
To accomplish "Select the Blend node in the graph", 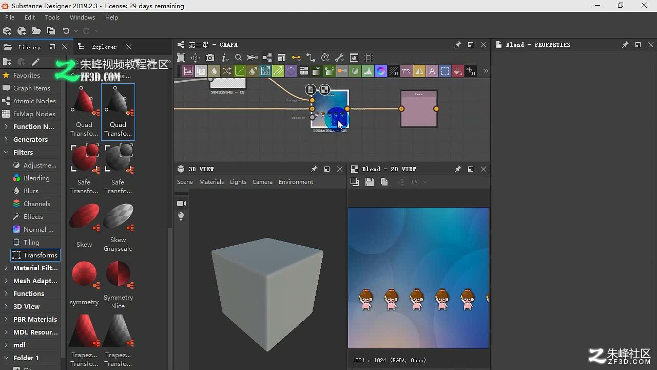I will click(330, 109).
